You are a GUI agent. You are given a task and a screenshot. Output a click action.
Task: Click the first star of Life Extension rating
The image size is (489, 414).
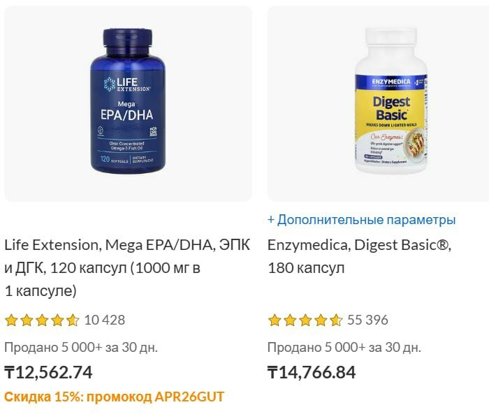(12, 320)
